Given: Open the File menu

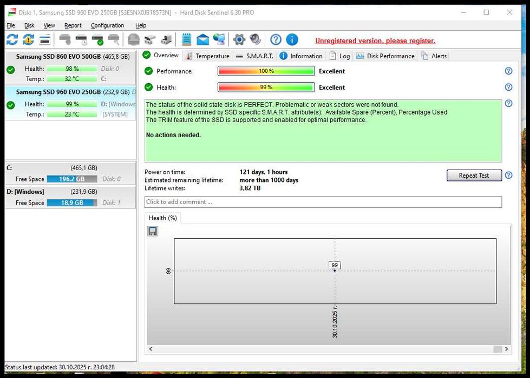Looking at the screenshot, I should [11, 25].
